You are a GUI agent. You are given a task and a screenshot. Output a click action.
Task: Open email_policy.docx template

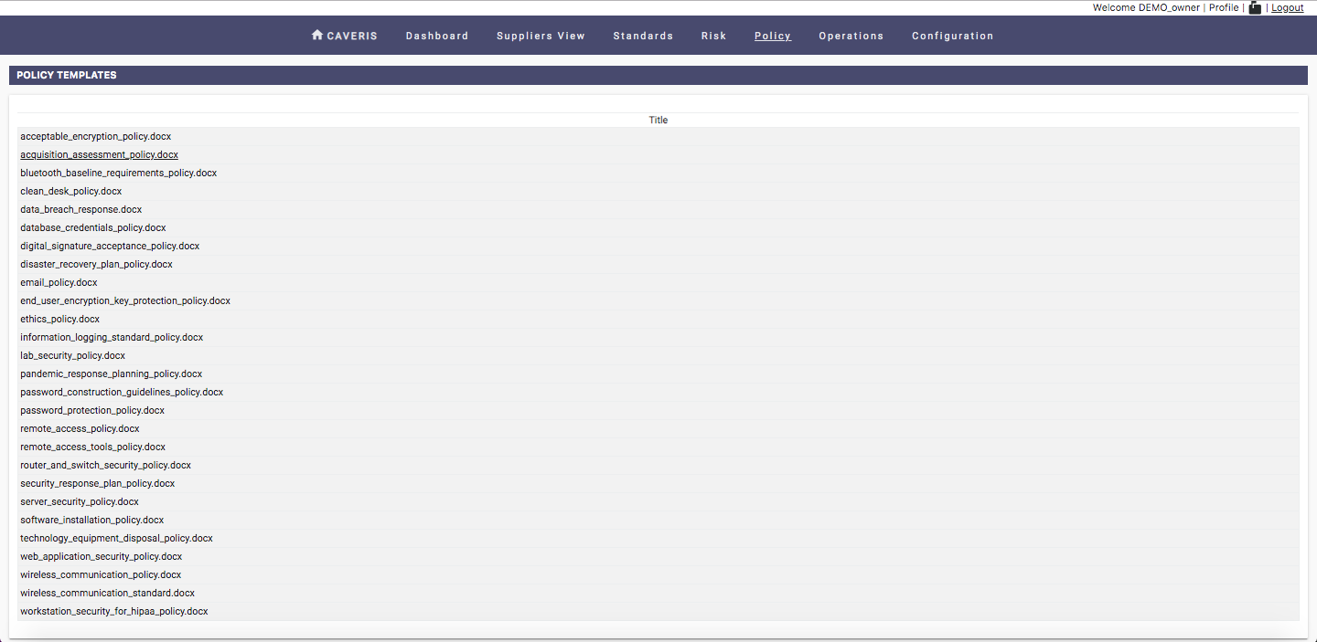pyautogui.click(x=59, y=282)
